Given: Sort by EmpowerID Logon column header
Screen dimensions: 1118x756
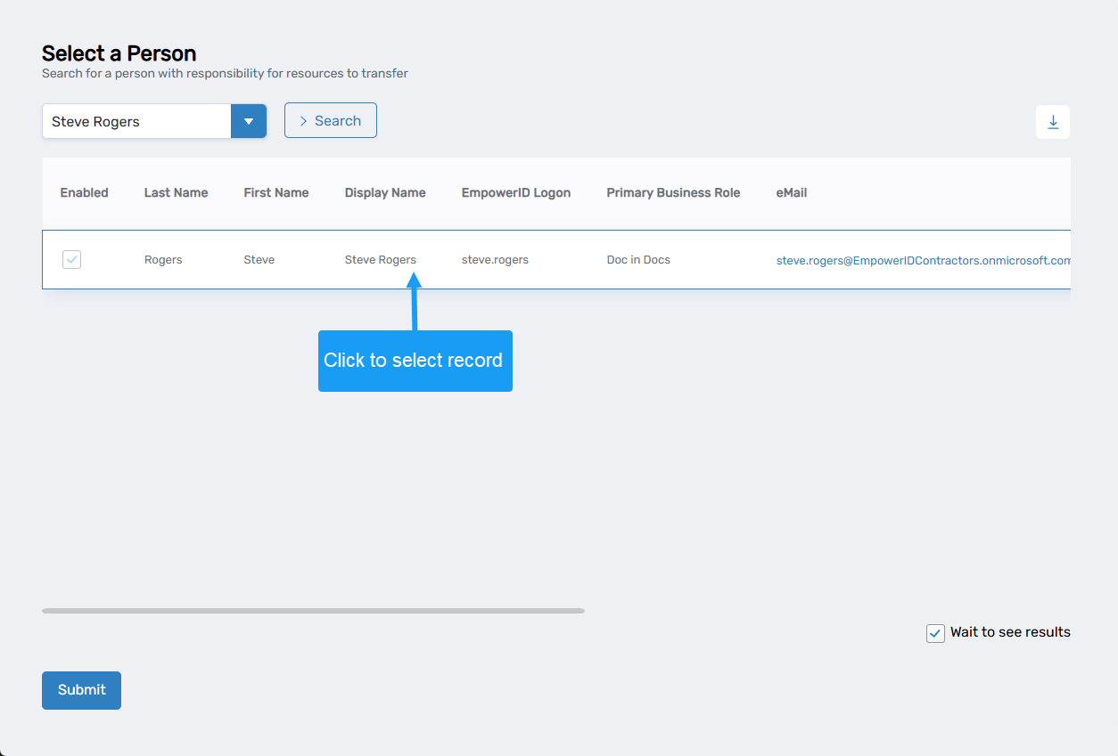Looking at the screenshot, I should click(515, 192).
